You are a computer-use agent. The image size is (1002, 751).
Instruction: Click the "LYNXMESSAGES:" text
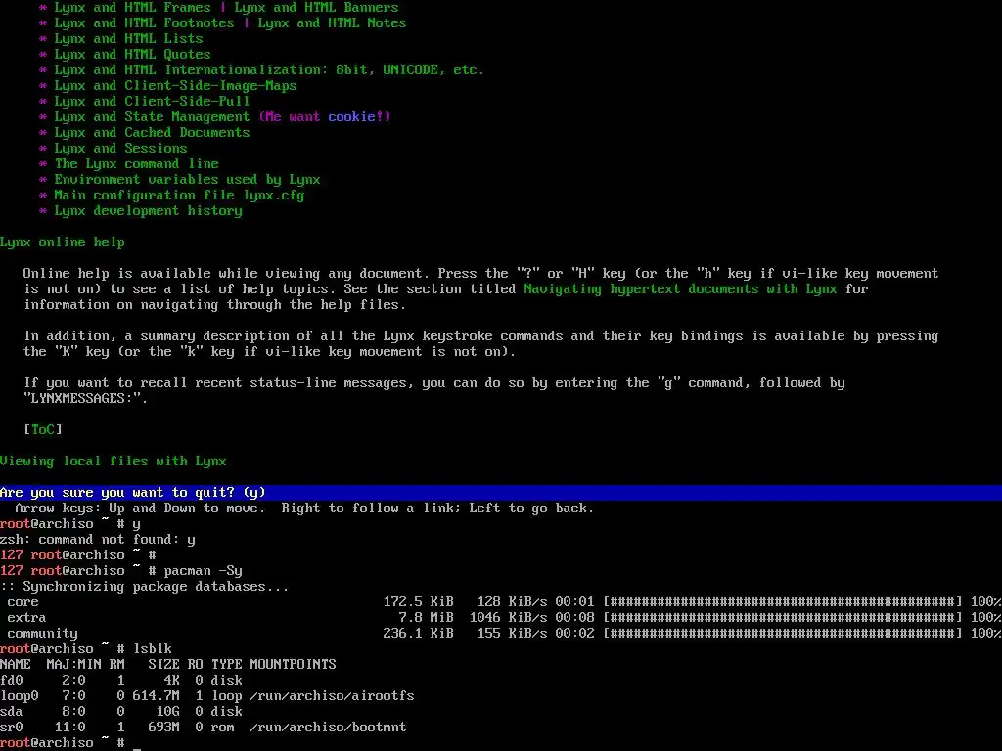[x=86, y=399]
